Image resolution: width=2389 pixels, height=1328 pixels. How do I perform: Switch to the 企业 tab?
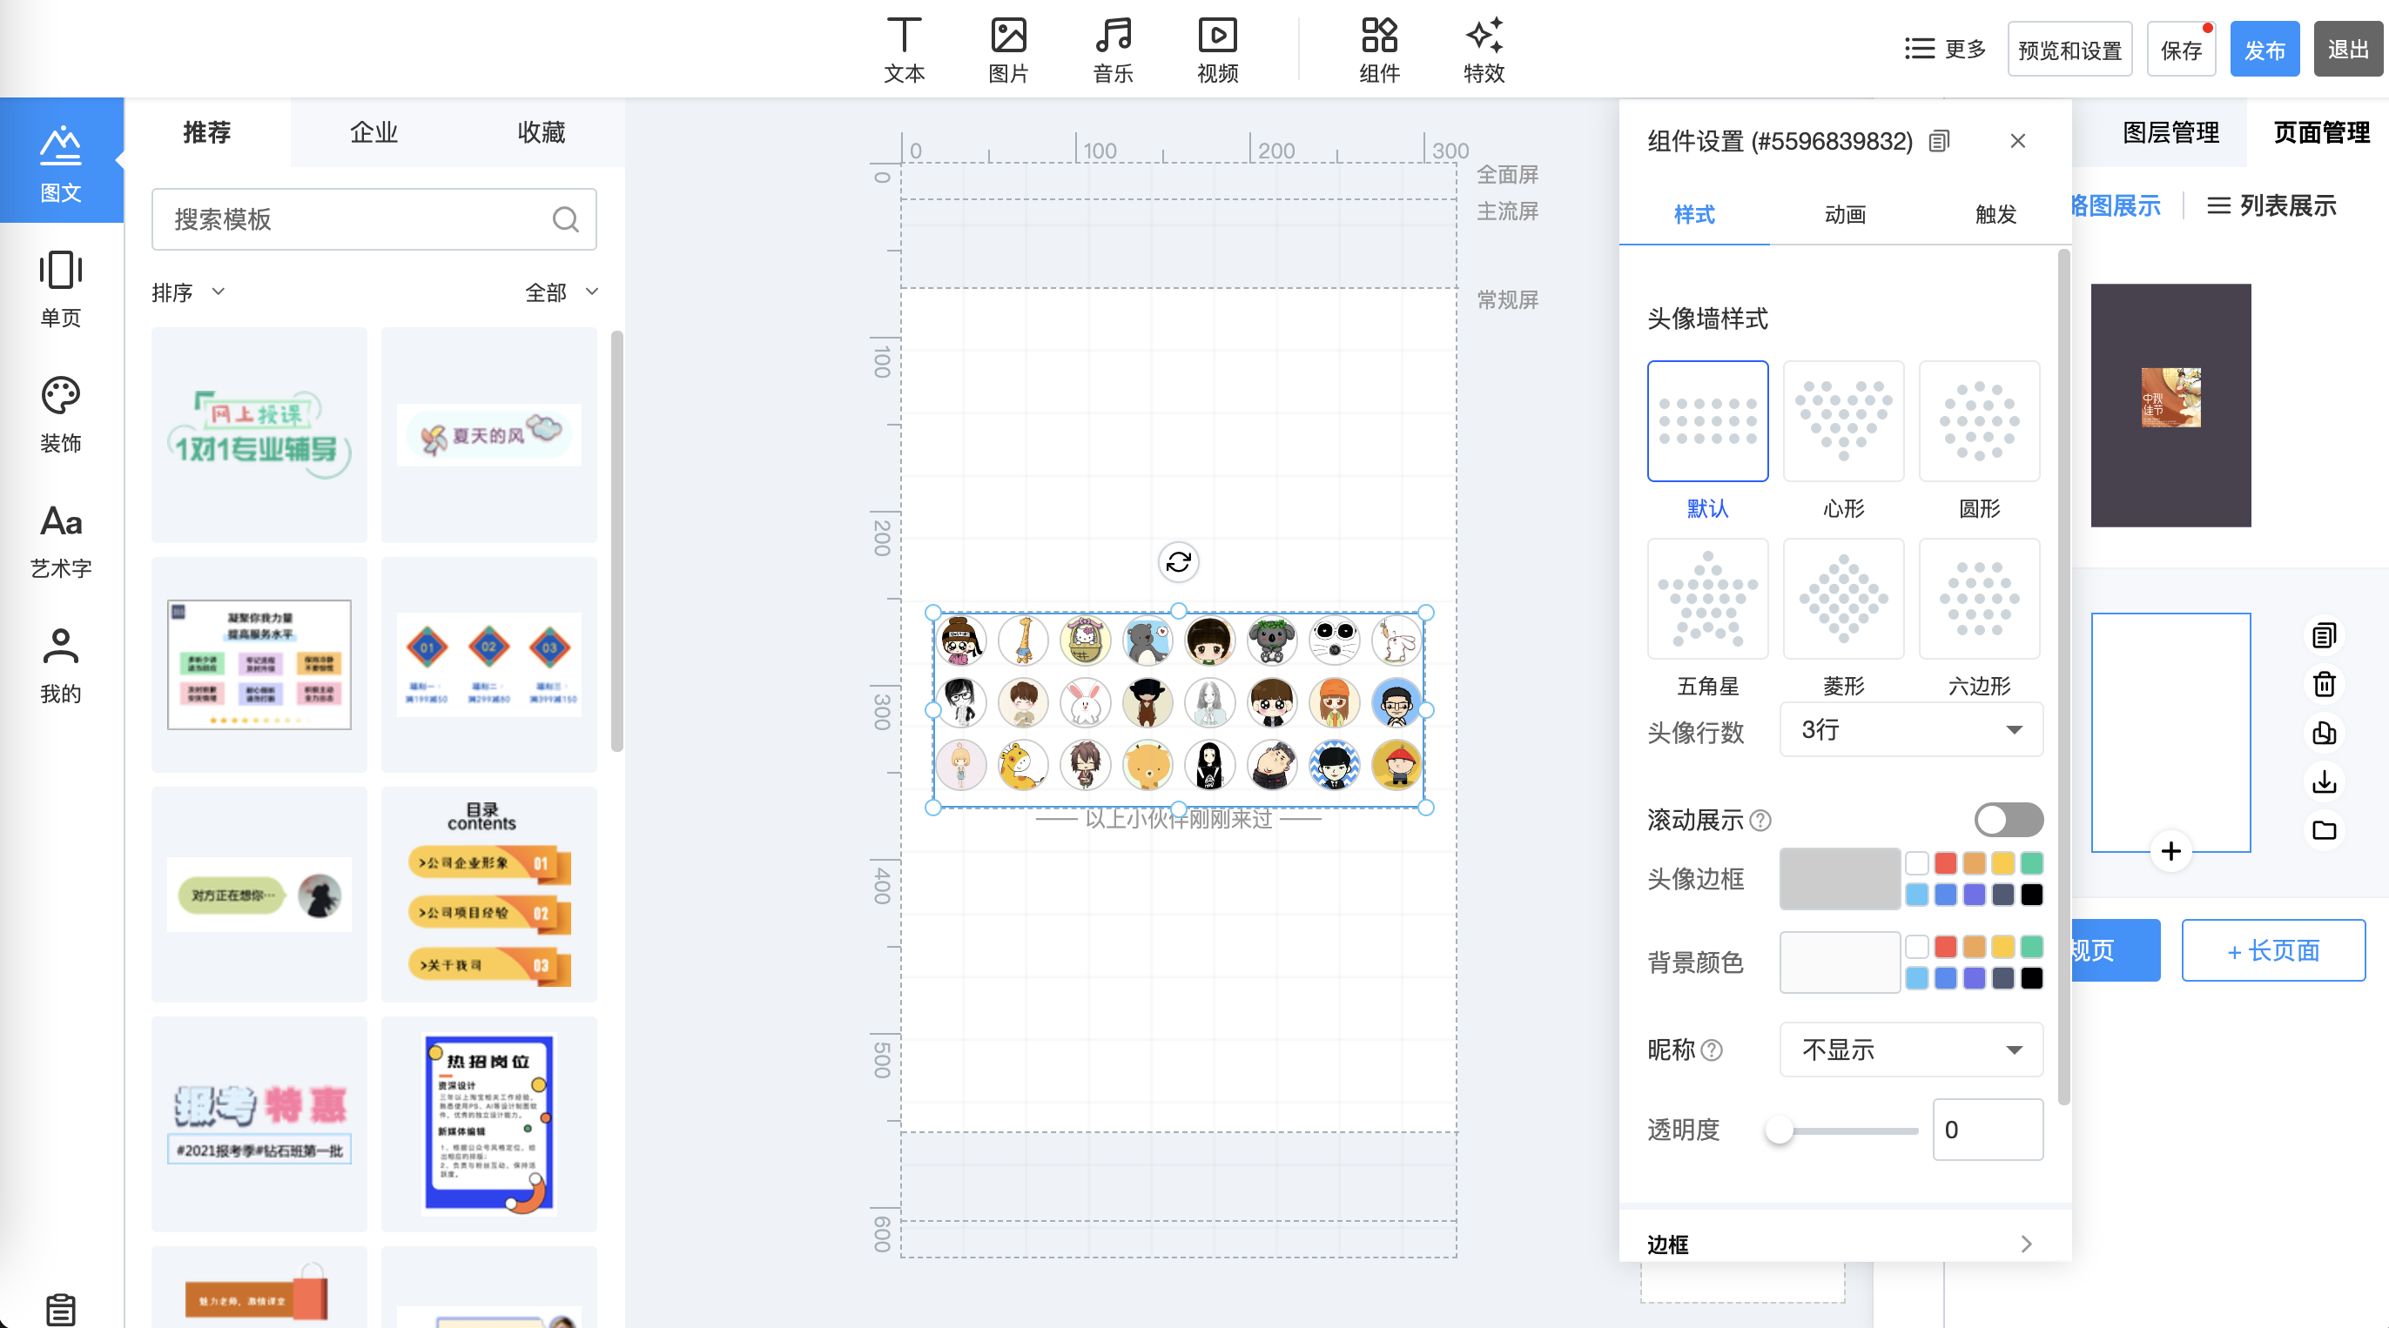click(x=373, y=132)
